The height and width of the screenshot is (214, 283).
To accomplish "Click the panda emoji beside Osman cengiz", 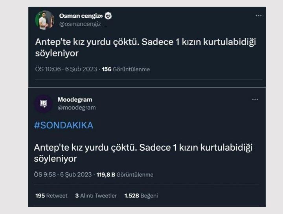I will tap(108, 16).
